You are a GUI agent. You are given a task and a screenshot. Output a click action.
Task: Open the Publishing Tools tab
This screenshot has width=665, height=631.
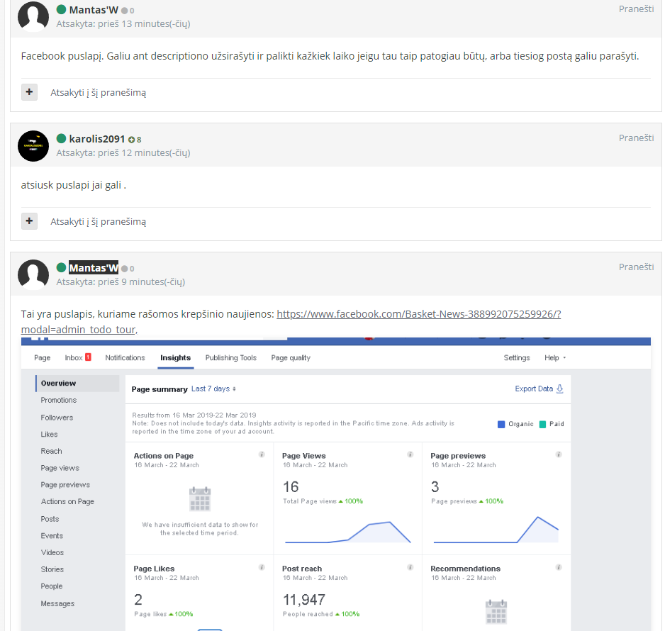click(230, 358)
